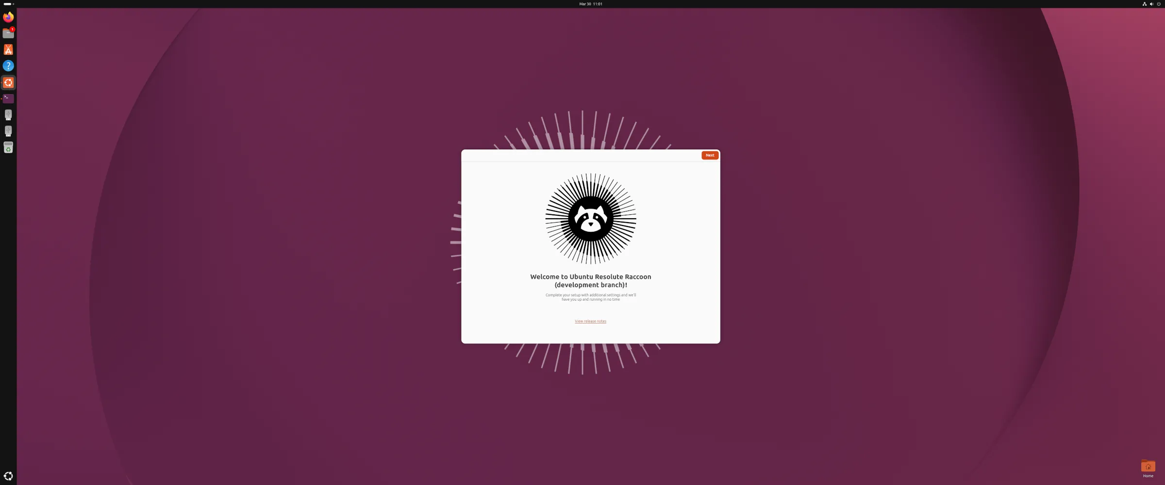The height and width of the screenshot is (485, 1165).
Task: Open the Files file manager with notification badge
Action: (x=8, y=33)
